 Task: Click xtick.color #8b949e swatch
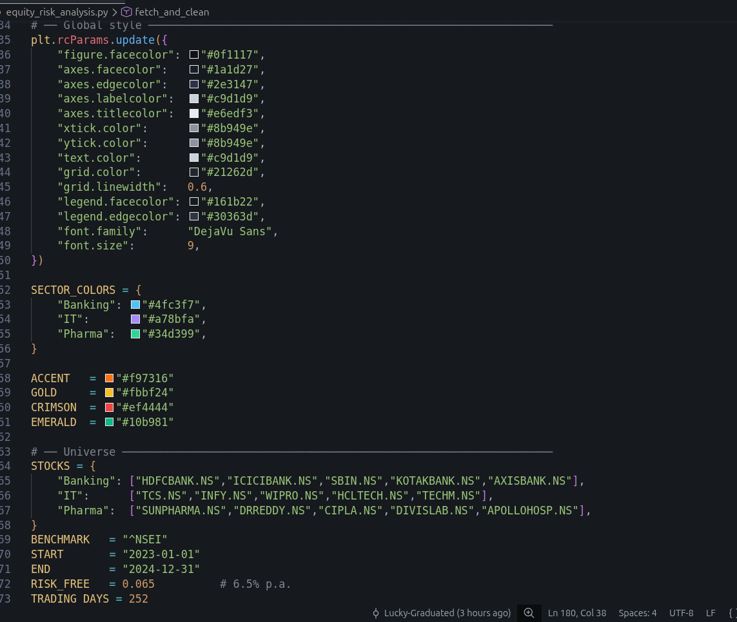[x=193, y=128]
